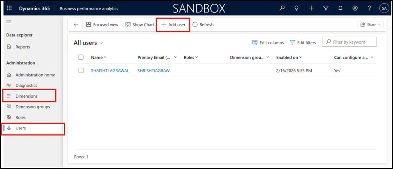Switch to Focused view
393x169 pixels.
(x=102, y=24)
